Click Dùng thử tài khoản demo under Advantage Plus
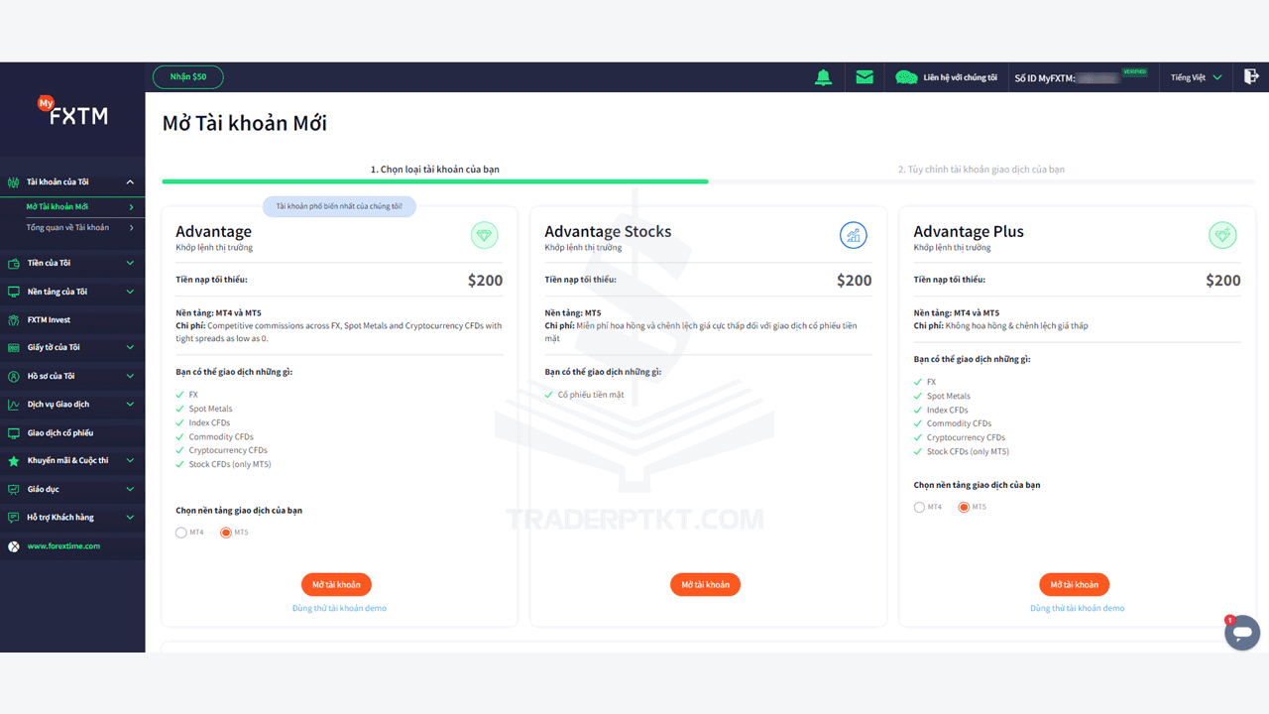The width and height of the screenshot is (1269, 714). click(1077, 609)
